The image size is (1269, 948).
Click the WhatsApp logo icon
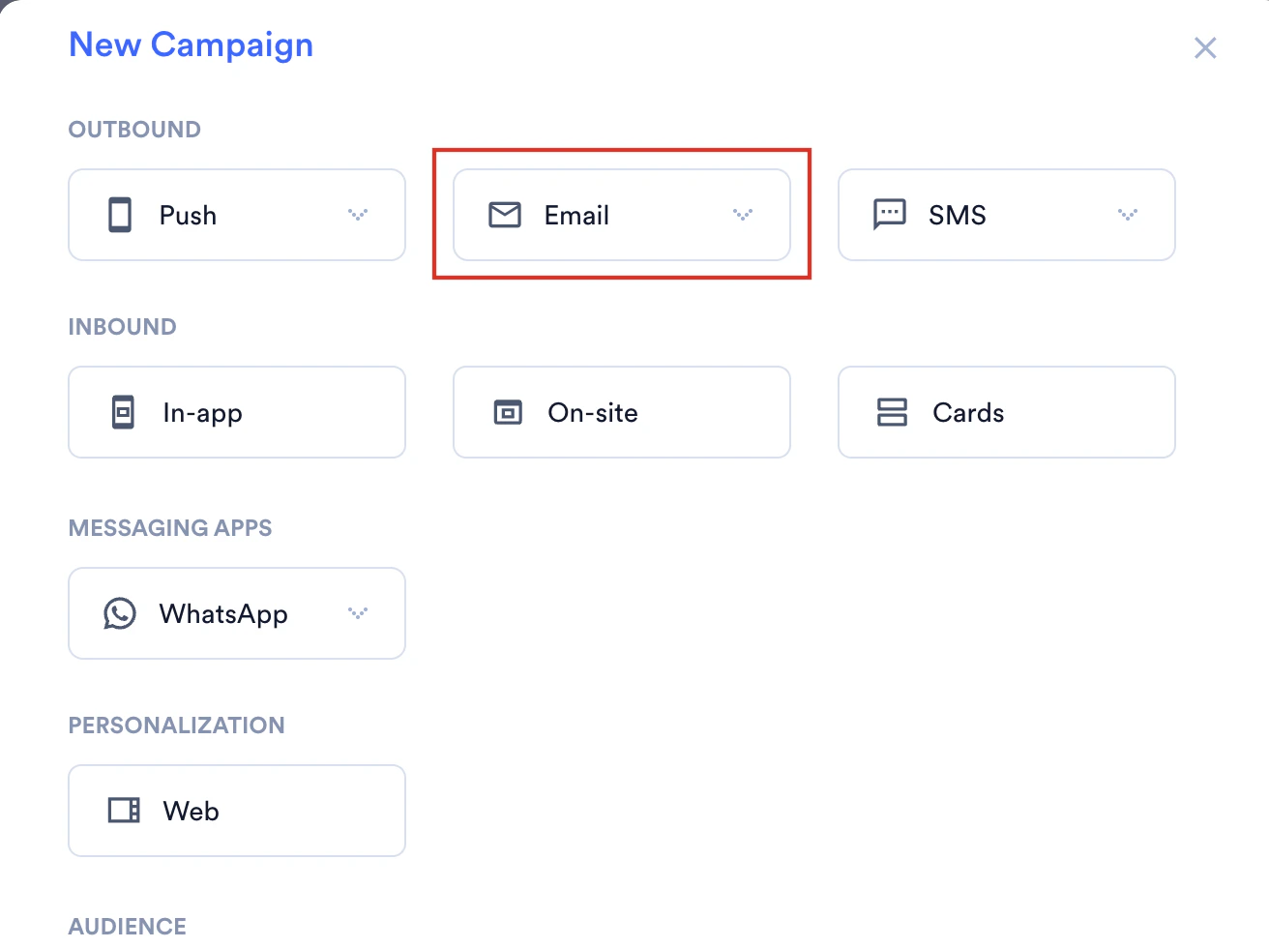(120, 613)
